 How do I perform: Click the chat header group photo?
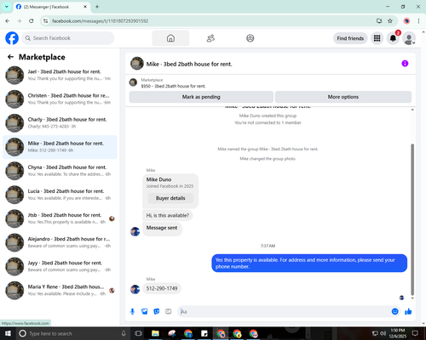click(x=137, y=64)
